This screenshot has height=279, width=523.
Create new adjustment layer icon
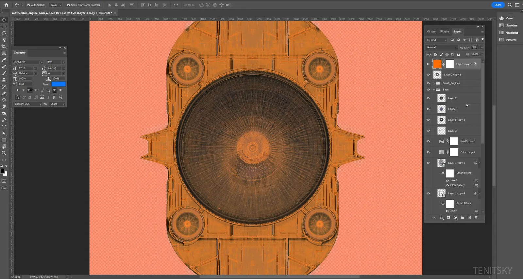(x=455, y=218)
